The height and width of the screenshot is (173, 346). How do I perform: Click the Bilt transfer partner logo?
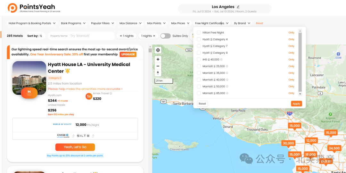(x=83, y=136)
